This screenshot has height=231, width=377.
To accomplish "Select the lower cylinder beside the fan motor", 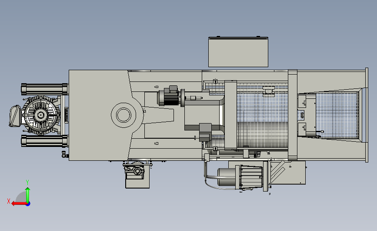I will [x=44, y=141].
